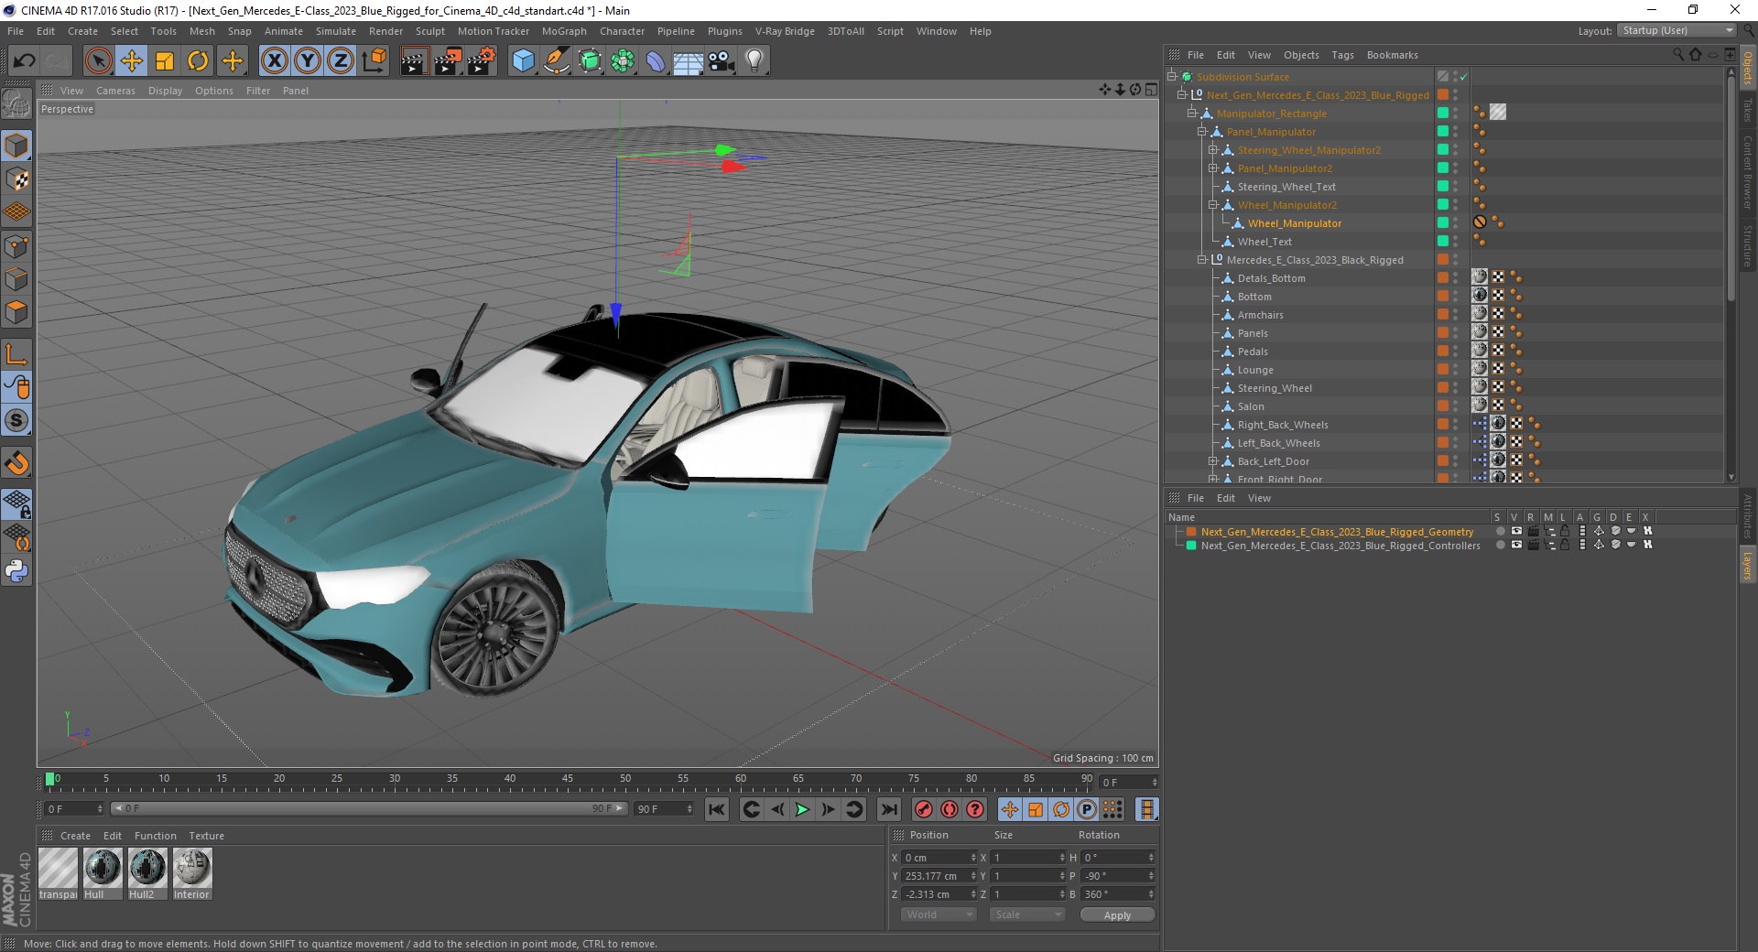Open the MoGraph menu
The width and height of the screenshot is (1758, 952).
564,31
